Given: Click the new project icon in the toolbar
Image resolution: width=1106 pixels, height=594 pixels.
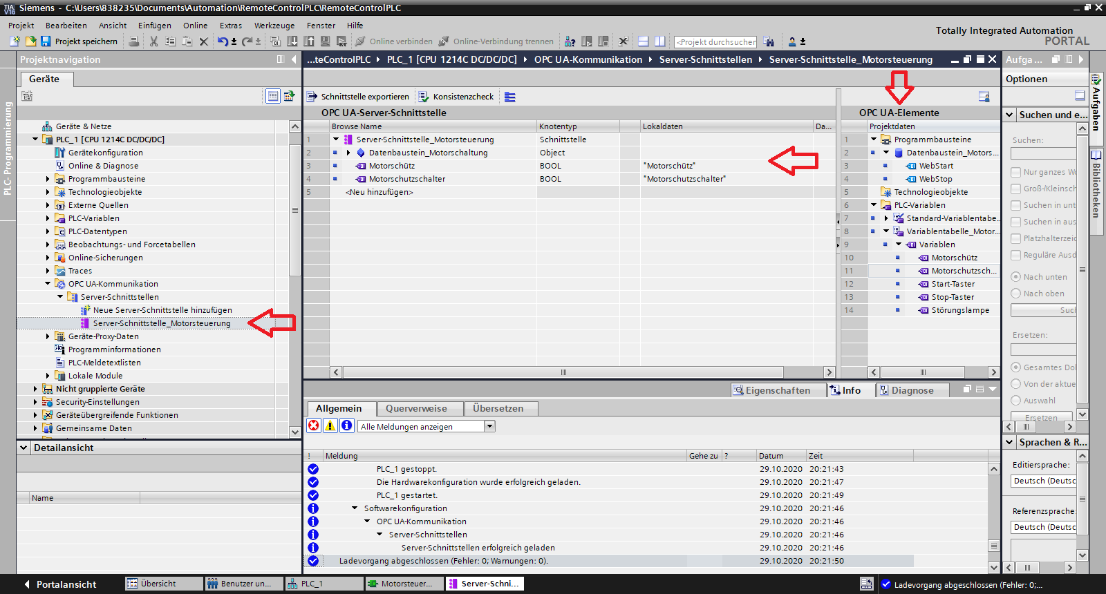Looking at the screenshot, I should pos(15,41).
